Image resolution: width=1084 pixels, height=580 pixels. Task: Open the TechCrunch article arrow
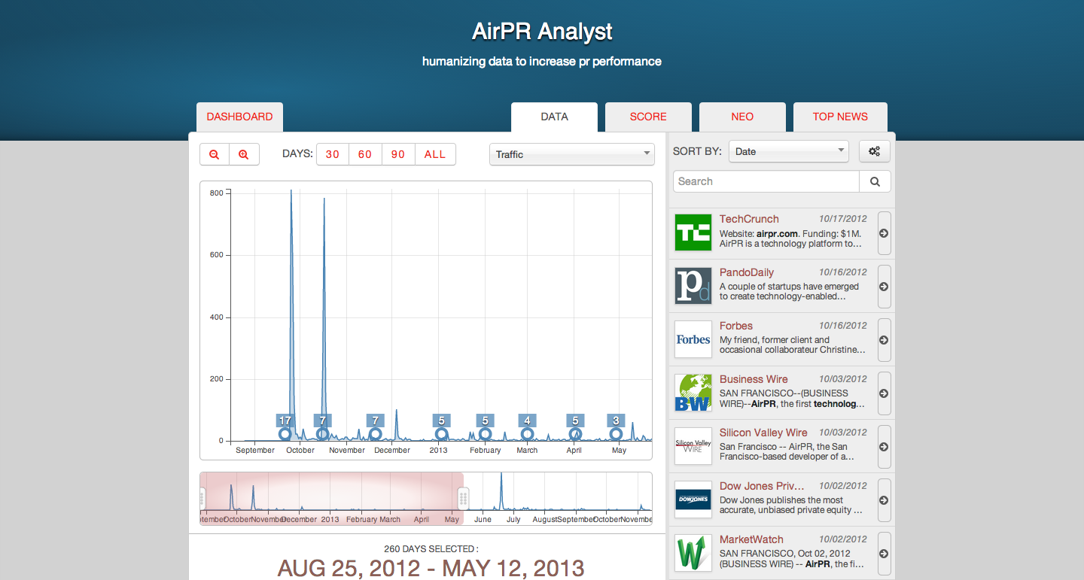click(885, 233)
